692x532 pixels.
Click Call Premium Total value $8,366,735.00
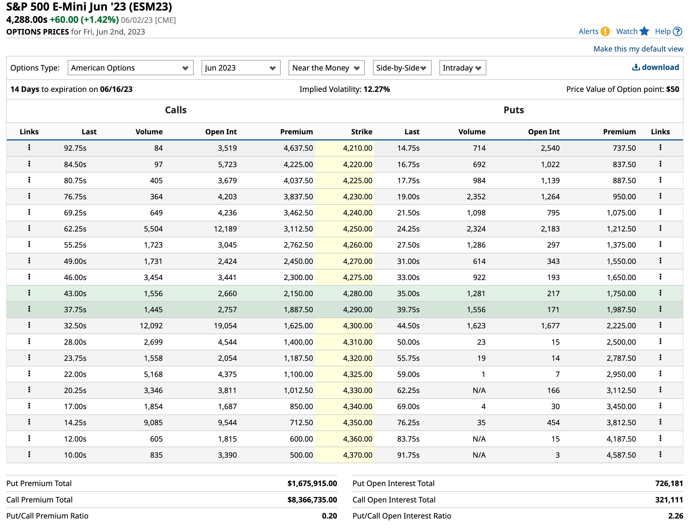coord(312,500)
